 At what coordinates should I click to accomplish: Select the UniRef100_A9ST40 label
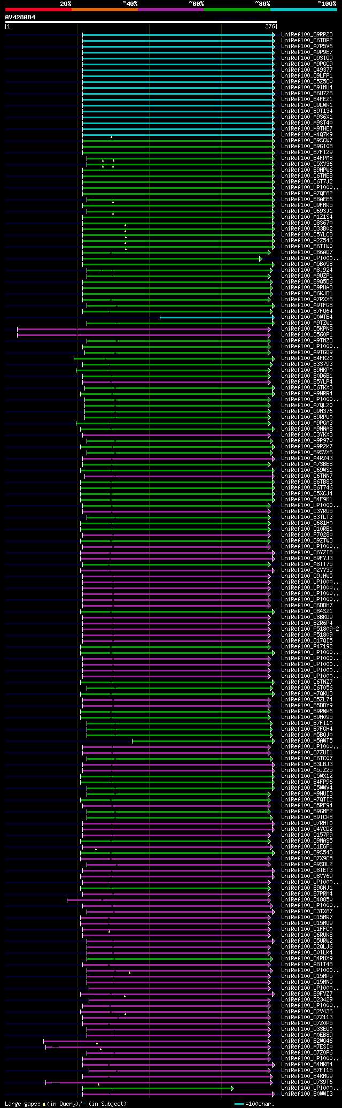[307, 123]
